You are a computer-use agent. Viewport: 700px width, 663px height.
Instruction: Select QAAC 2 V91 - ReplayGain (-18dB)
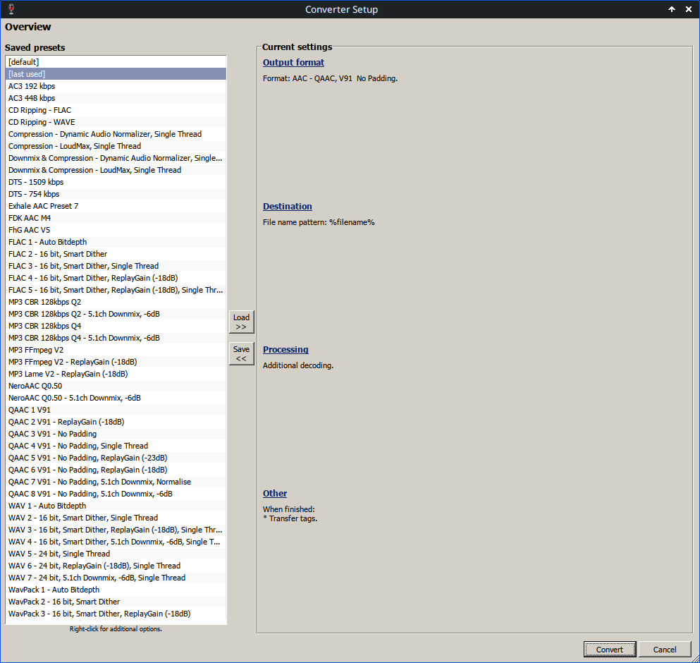click(116, 422)
